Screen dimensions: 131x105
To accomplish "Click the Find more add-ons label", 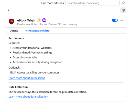I will 52,3.
